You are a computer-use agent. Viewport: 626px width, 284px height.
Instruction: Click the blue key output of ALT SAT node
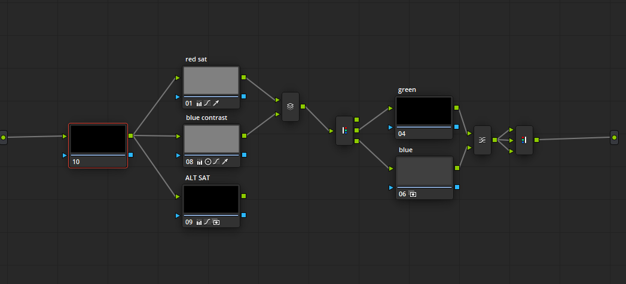[243, 215]
